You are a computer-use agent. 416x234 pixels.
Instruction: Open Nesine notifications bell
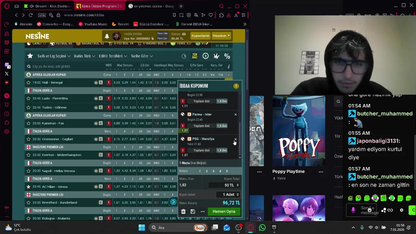coord(107,36)
